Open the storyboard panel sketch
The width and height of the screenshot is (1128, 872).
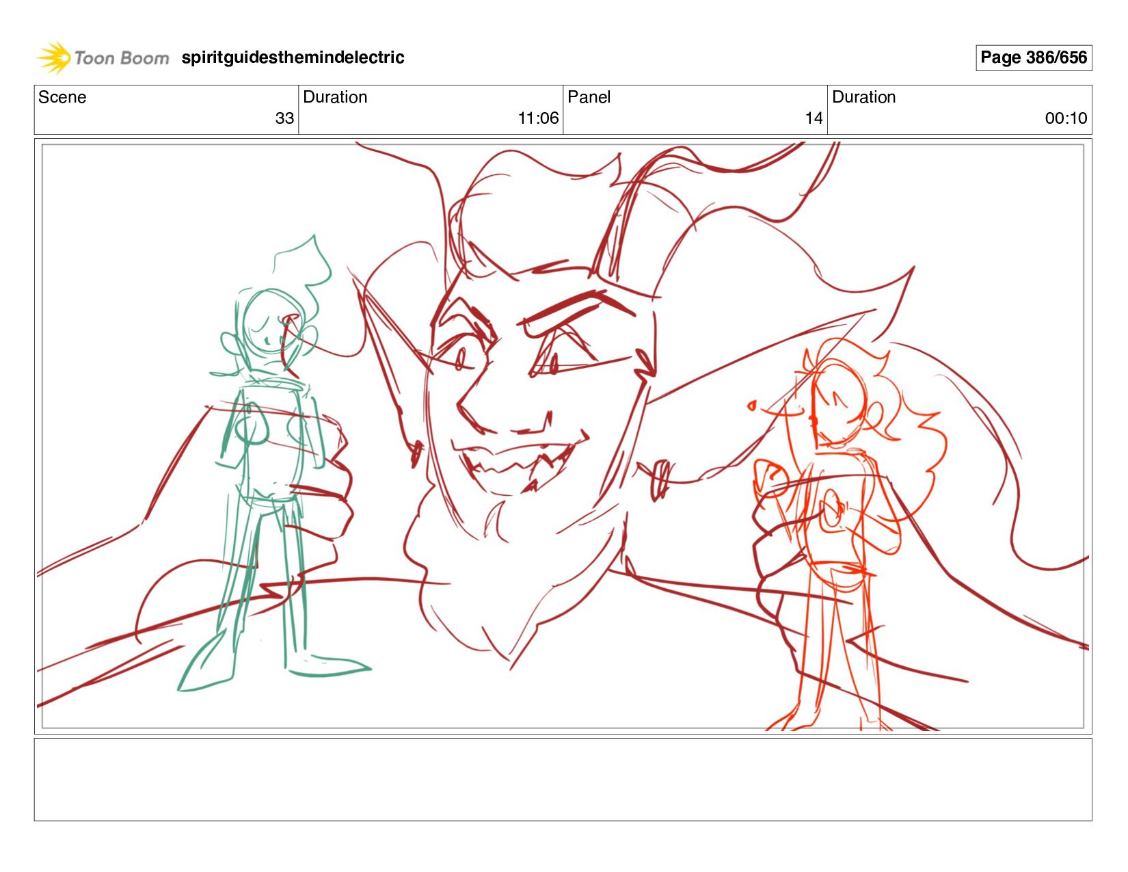point(563,436)
